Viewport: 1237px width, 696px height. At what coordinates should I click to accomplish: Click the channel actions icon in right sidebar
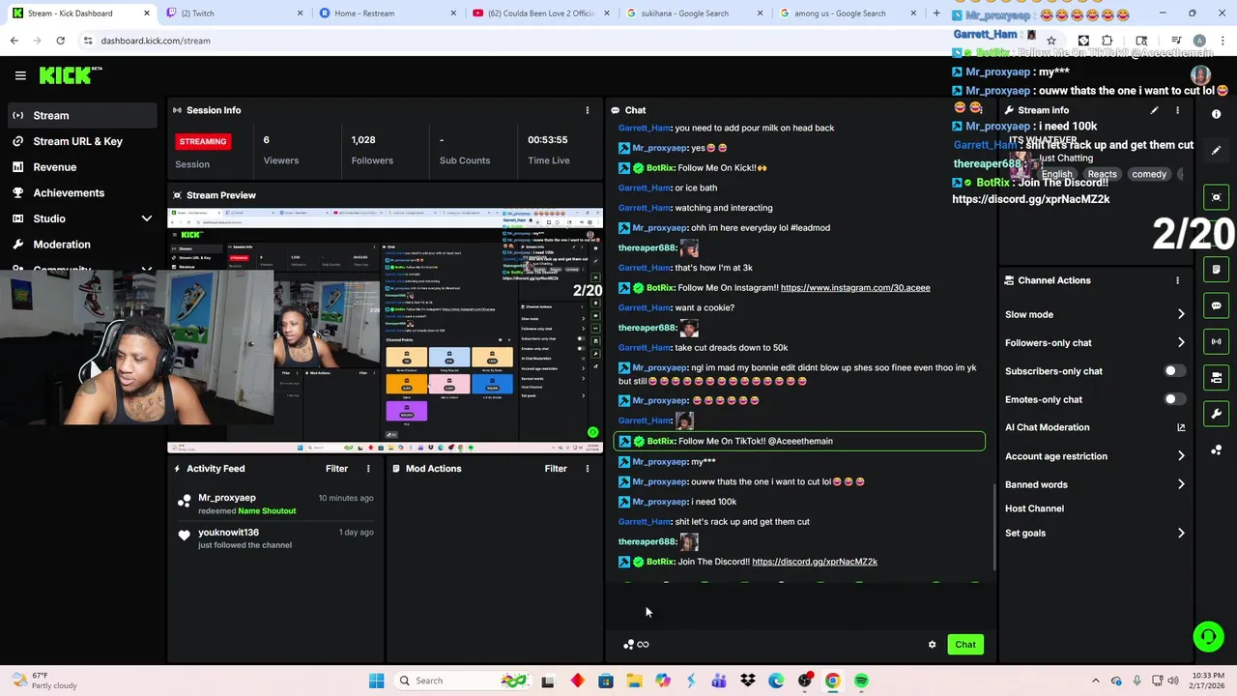pyautogui.click(x=1216, y=377)
